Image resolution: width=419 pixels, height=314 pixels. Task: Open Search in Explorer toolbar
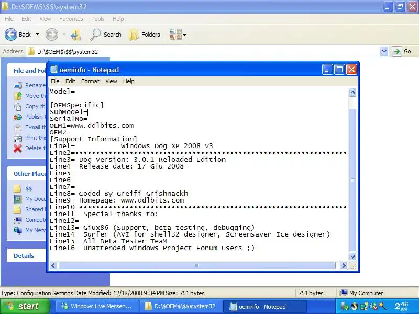[106, 35]
